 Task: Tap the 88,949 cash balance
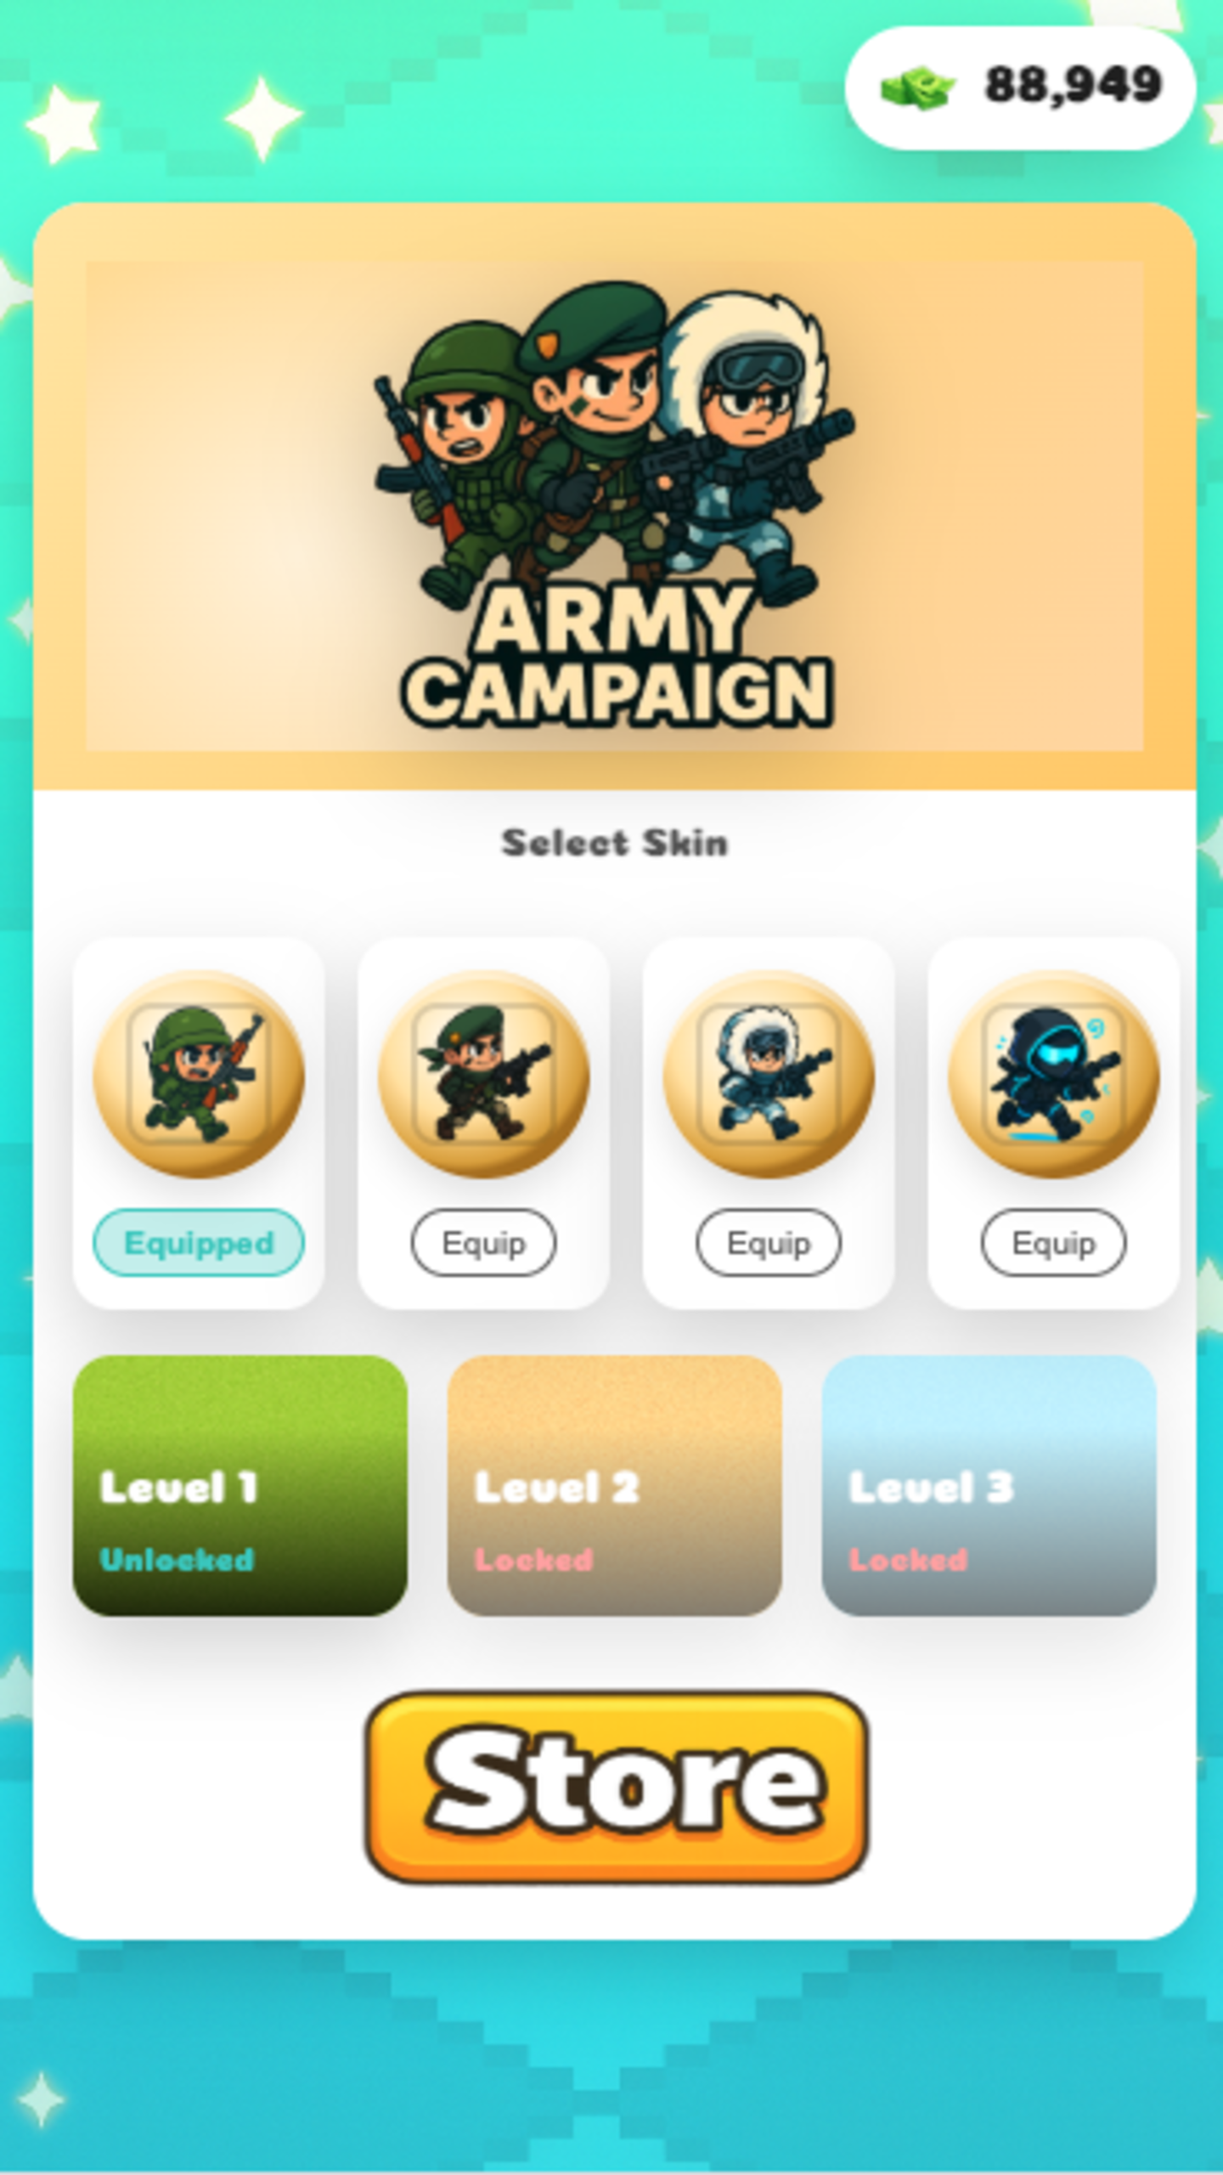click(1073, 85)
